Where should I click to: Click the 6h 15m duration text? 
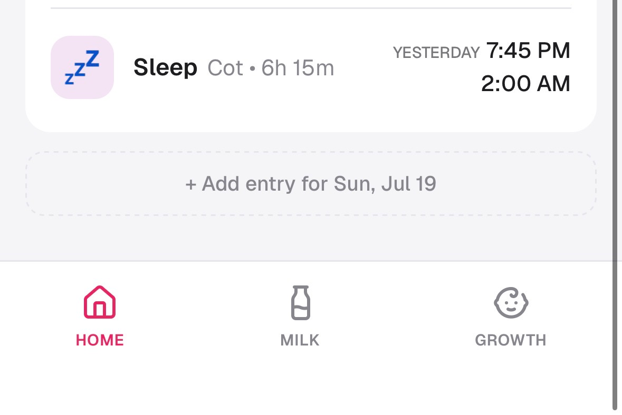pyautogui.click(x=298, y=68)
